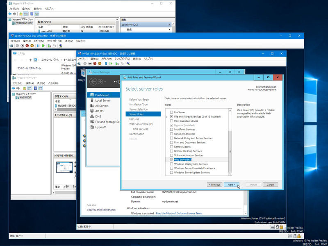Click the Turn Off icon in HVSWS16TP3DC toolbar

tap(90, 64)
